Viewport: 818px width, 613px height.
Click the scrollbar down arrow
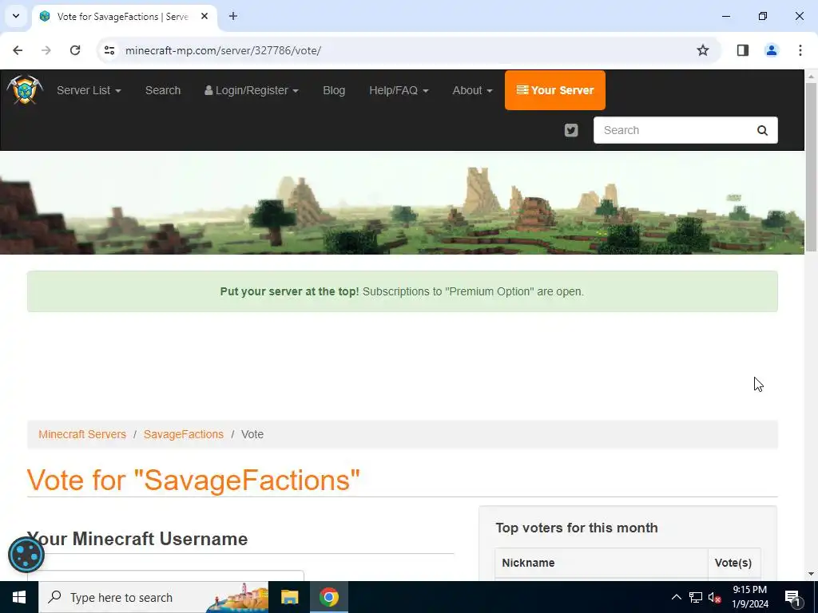(x=812, y=575)
